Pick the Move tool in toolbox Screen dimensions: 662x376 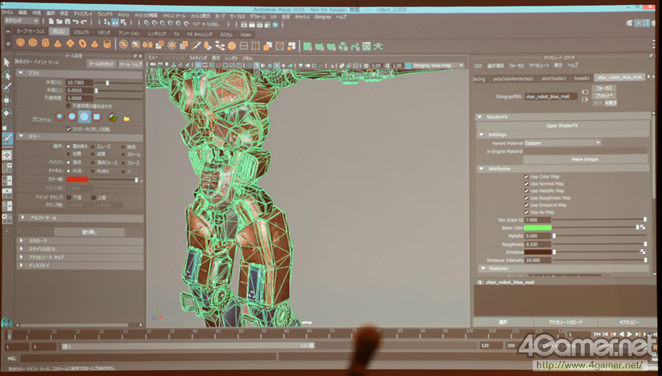[x=6, y=100]
